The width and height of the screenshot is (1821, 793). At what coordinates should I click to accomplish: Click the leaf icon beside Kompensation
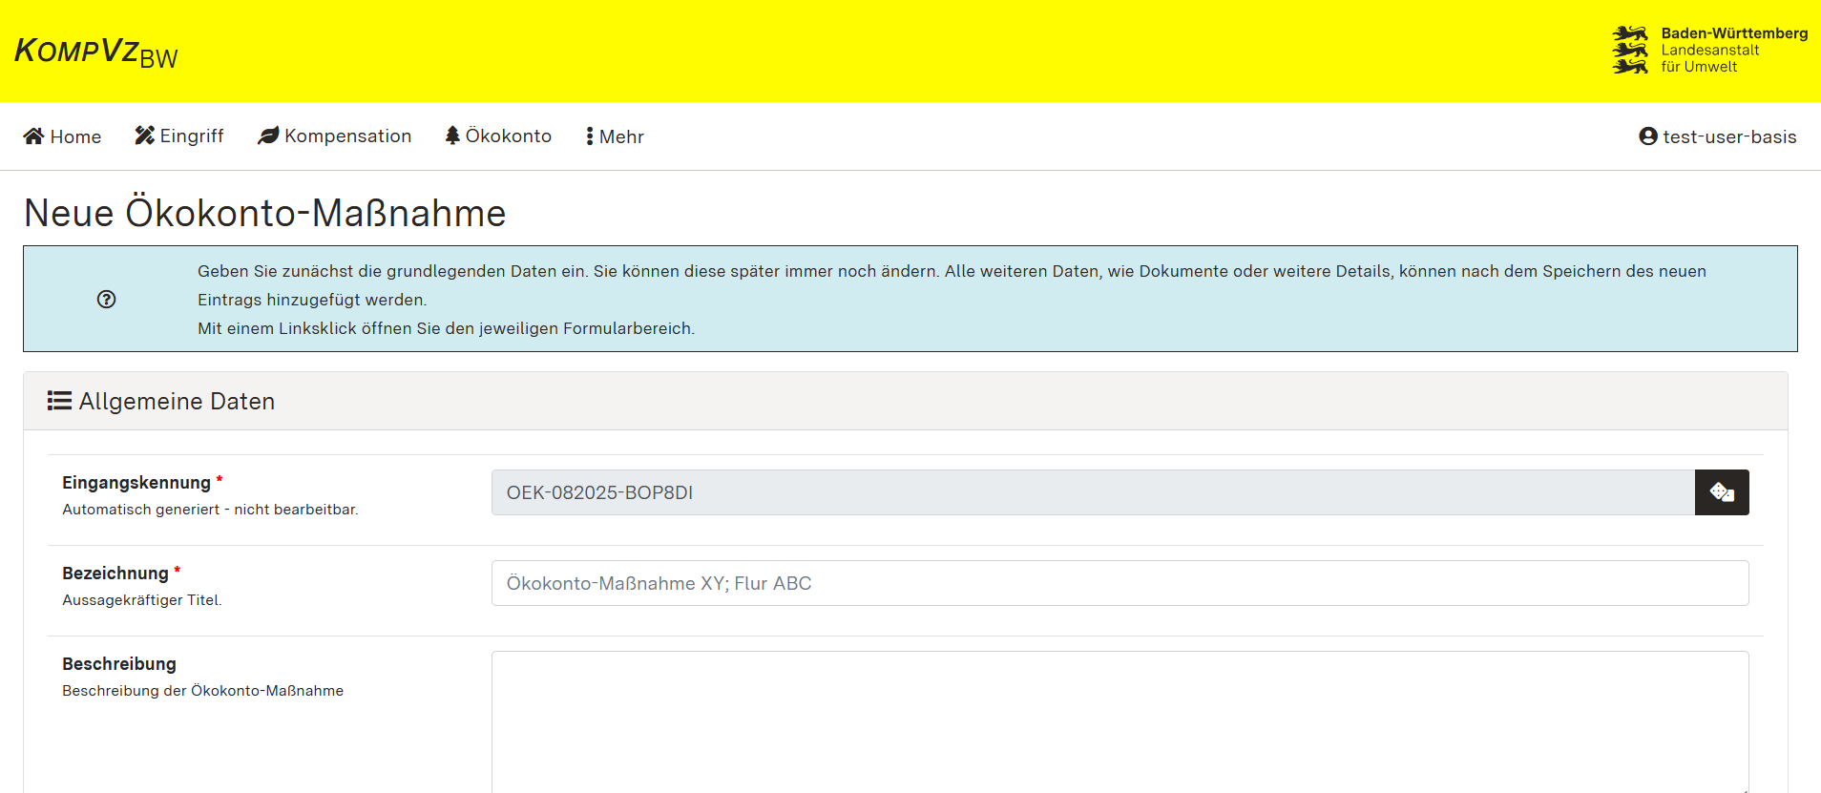[x=268, y=136]
